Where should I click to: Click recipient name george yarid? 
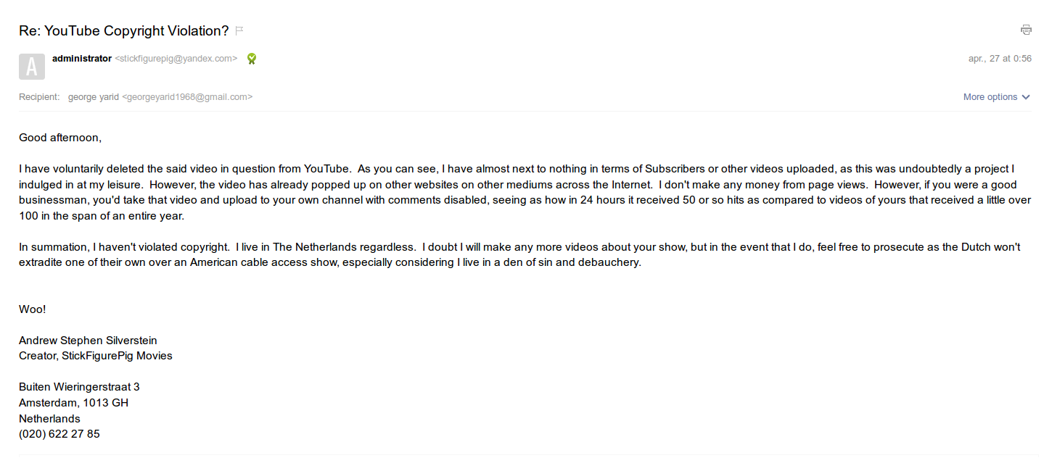[x=93, y=97]
